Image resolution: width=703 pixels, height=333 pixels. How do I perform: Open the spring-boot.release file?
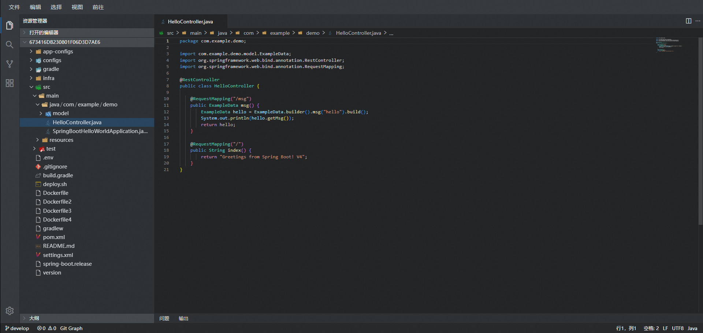click(87, 264)
